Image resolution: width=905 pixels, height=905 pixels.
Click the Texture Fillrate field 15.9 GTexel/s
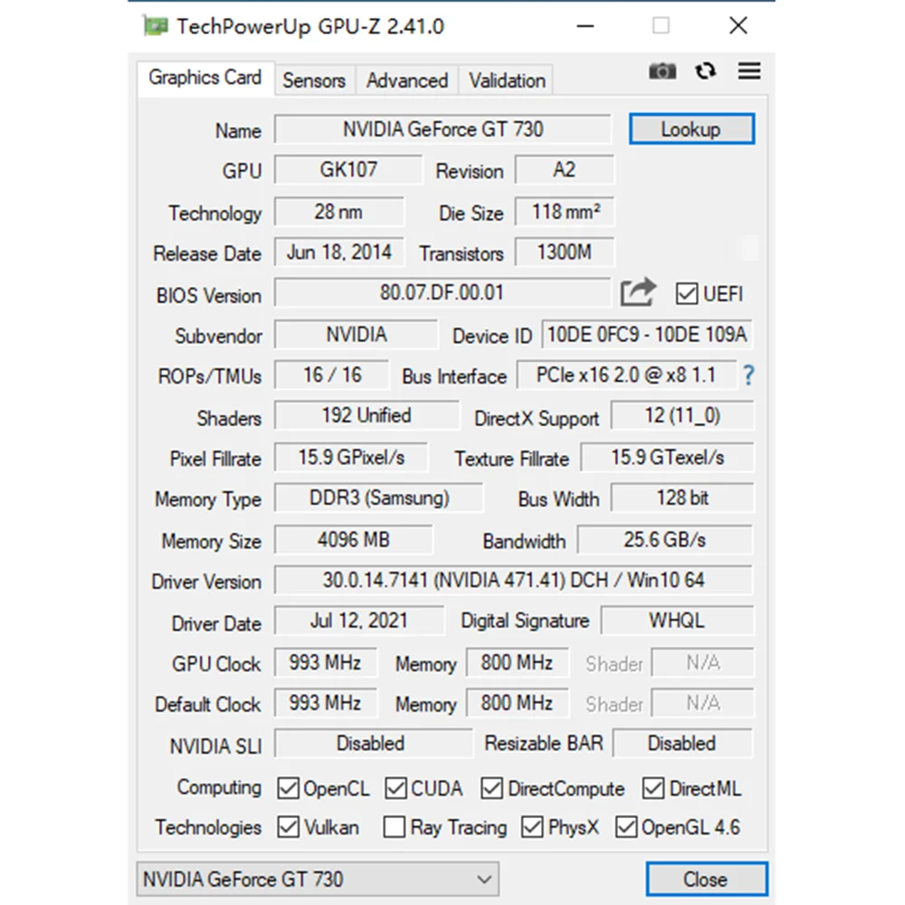pyautogui.click(x=667, y=458)
